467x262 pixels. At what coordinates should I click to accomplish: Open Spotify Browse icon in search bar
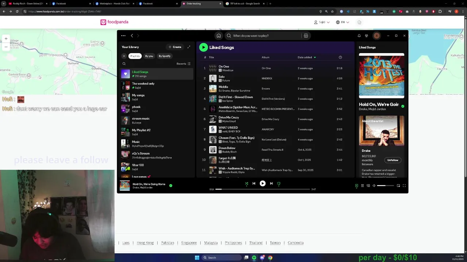click(x=306, y=36)
